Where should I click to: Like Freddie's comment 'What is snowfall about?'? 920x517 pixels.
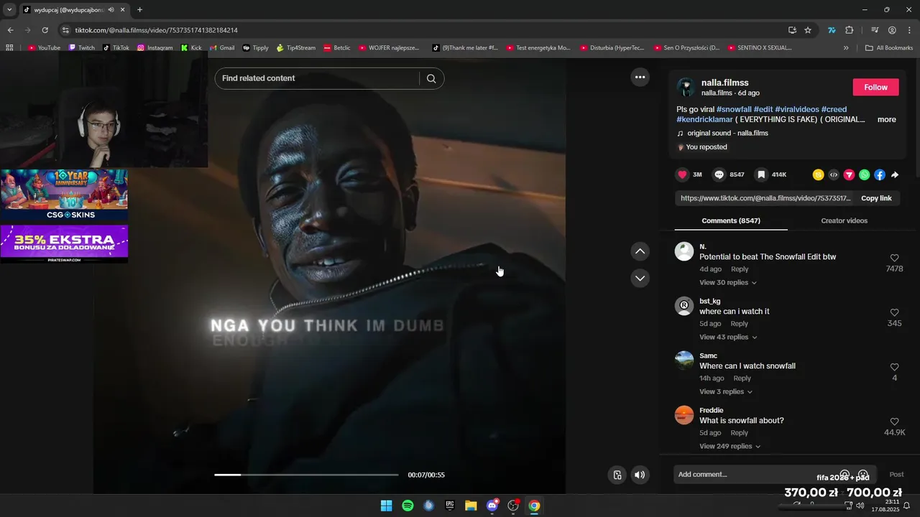tap(894, 421)
